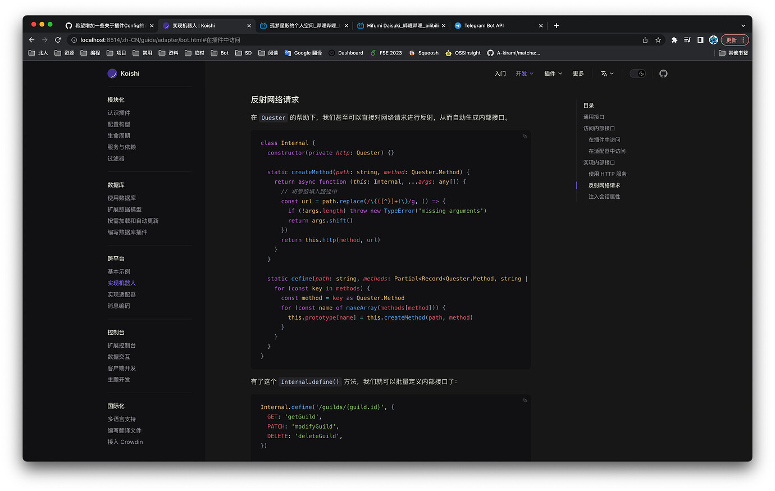This screenshot has height=491, width=775.
Task: Click the share icon in the address bar
Action: tap(646, 40)
